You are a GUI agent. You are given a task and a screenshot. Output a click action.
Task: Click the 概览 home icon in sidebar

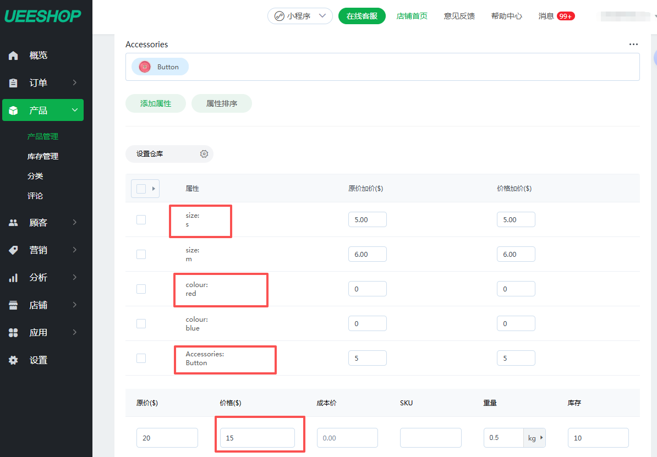(14, 56)
